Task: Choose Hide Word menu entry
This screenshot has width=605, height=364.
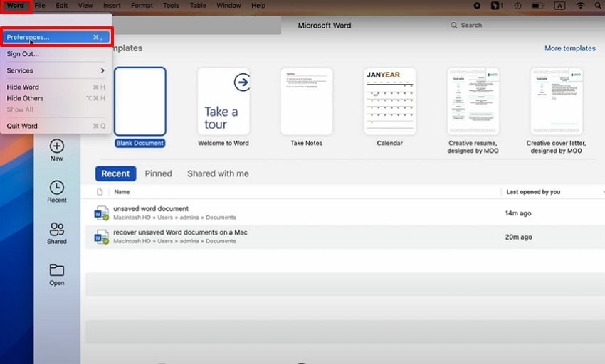Action: point(56,87)
